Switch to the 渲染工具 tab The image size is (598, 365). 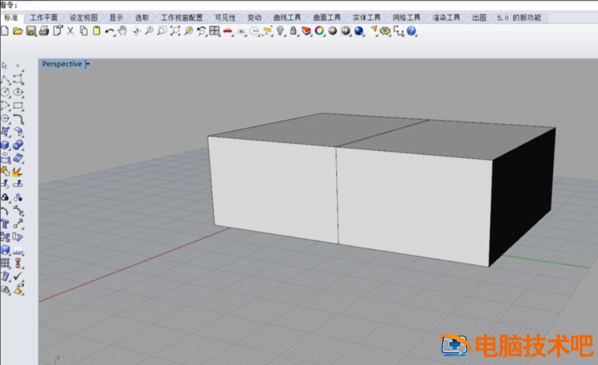tap(446, 18)
